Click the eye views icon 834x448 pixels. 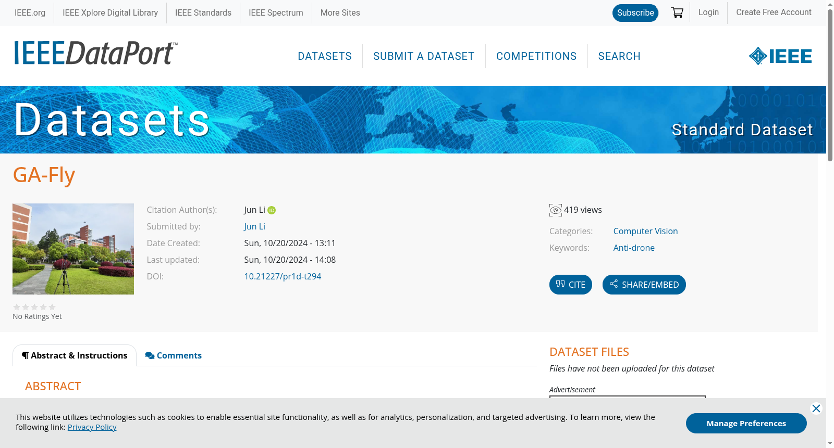[556, 210]
